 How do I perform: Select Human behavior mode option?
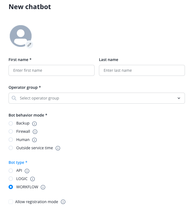[x=11, y=140]
